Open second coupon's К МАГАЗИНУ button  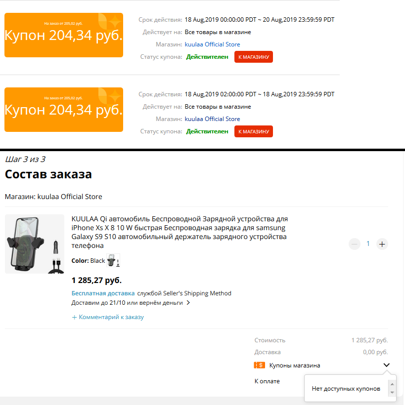click(x=254, y=131)
